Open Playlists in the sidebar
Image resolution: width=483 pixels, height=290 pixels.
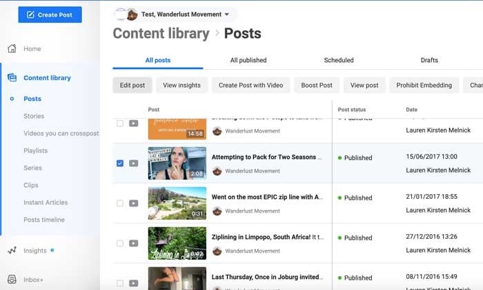[35, 151]
